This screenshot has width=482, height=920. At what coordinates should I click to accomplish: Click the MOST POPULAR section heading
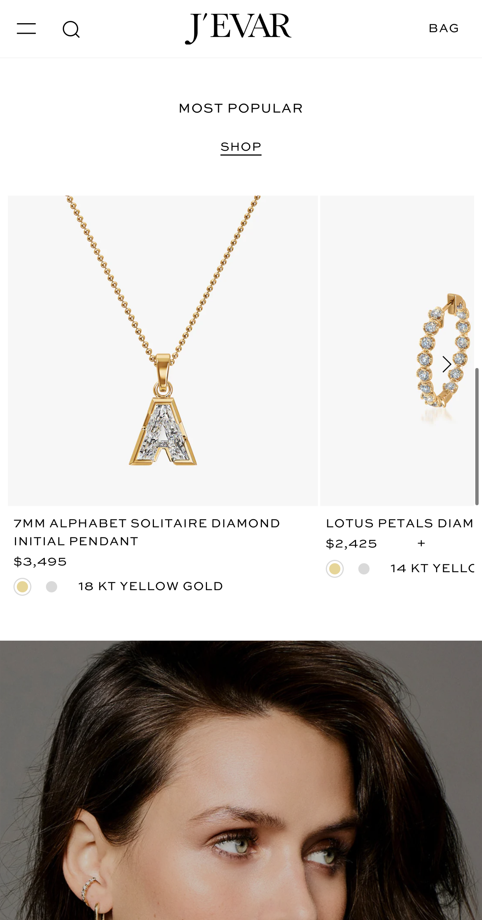(x=241, y=108)
